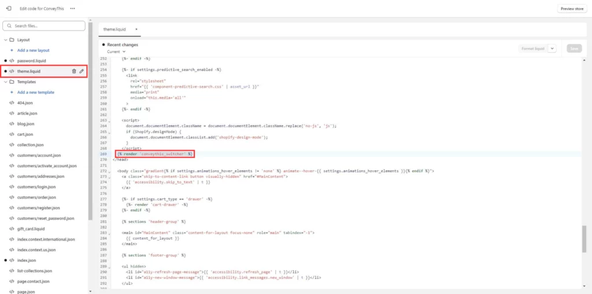Delete theme.liquid using the trash icon
This screenshot has width=592, height=294.
pyautogui.click(x=74, y=71)
